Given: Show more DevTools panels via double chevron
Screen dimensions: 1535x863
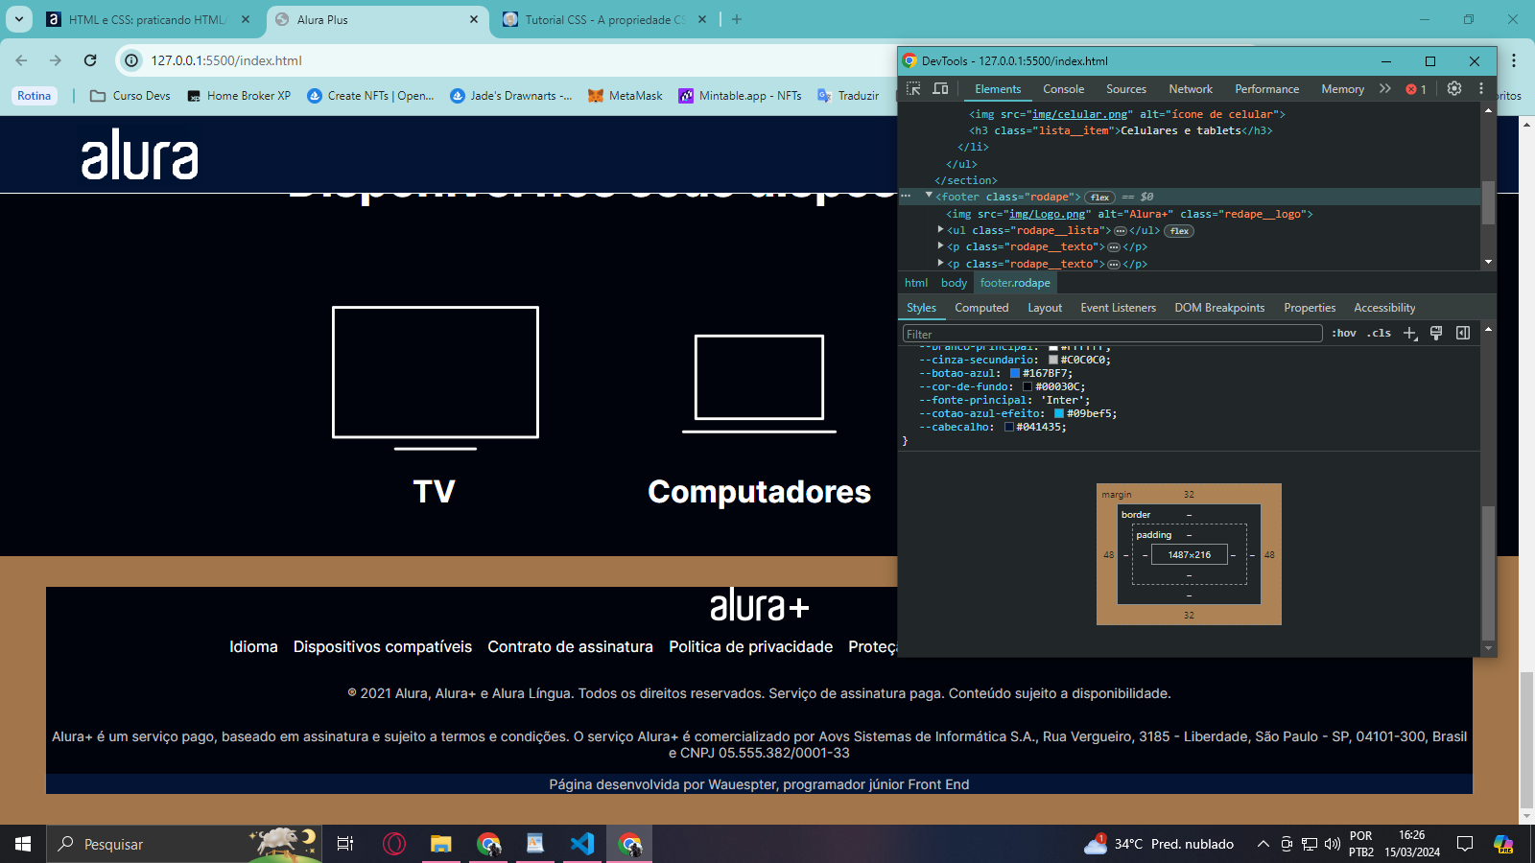Looking at the screenshot, I should (x=1384, y=88).
